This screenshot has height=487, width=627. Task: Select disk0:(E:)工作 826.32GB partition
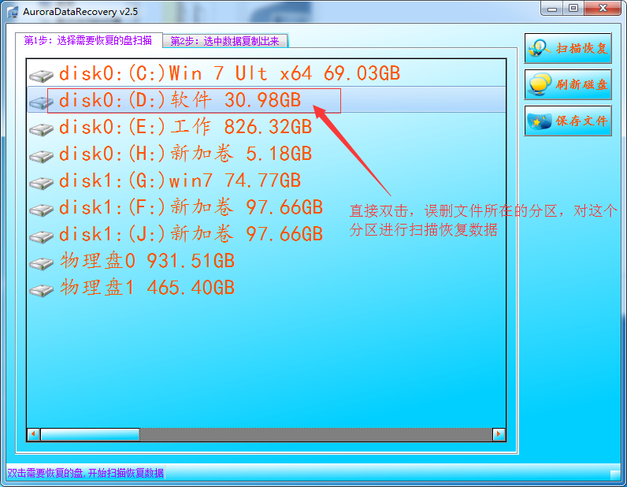266,127
